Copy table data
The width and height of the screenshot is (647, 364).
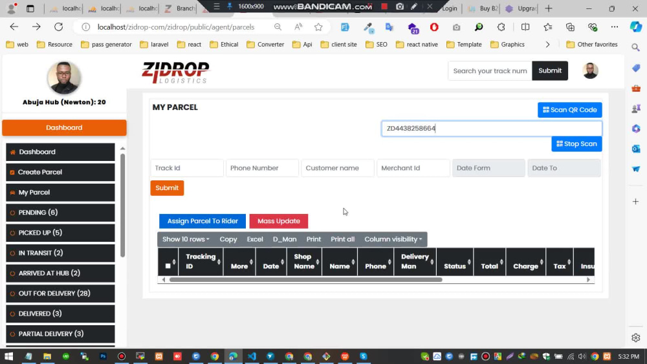click(228, 239)
